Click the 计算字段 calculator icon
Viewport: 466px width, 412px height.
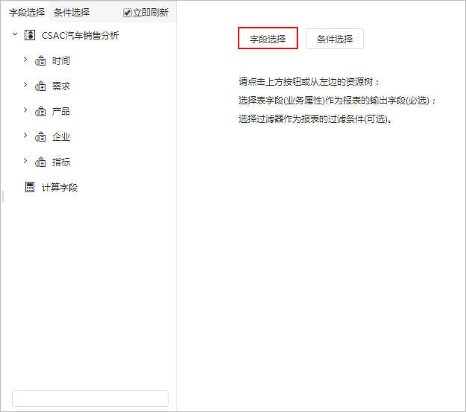click(30, 187)
